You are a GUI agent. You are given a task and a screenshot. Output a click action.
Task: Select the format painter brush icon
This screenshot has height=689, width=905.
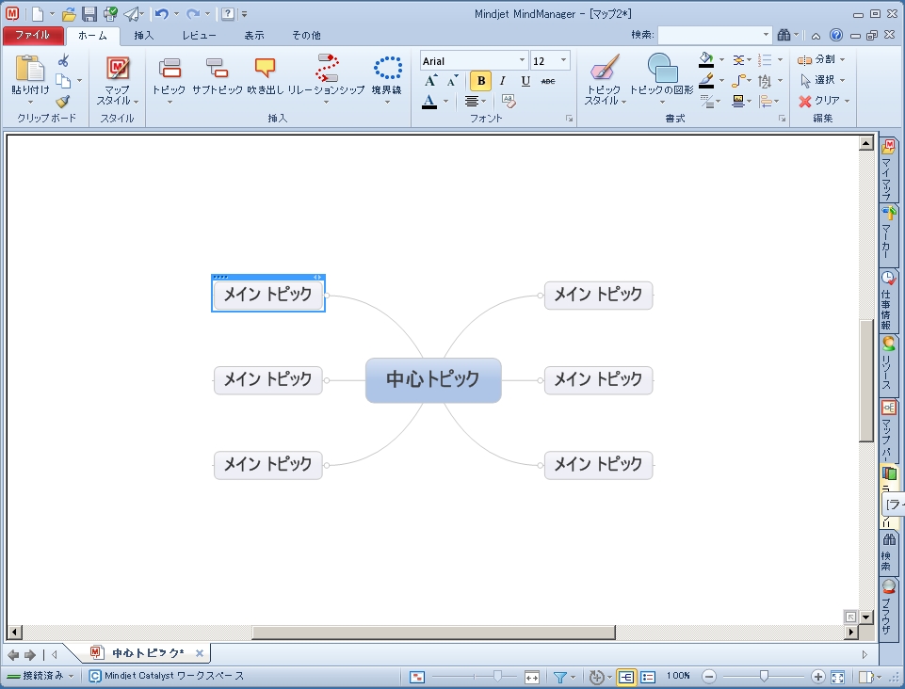[63, 102]
